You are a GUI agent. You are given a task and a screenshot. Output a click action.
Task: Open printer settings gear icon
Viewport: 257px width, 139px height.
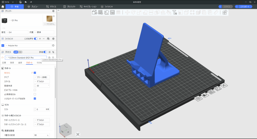pos(53,11)
